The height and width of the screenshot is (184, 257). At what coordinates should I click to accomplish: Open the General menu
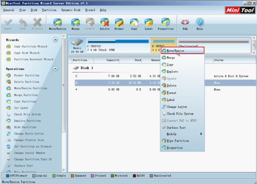pyautogui.click(x=9, y=10)
